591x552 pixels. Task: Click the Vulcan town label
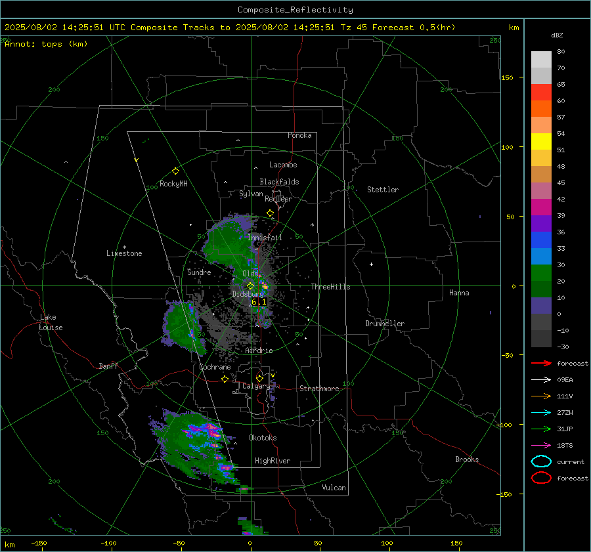coord(334,488)
